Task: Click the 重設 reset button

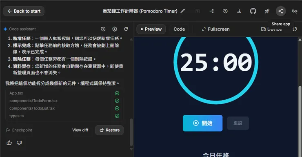Action: (x=238, y=123)
